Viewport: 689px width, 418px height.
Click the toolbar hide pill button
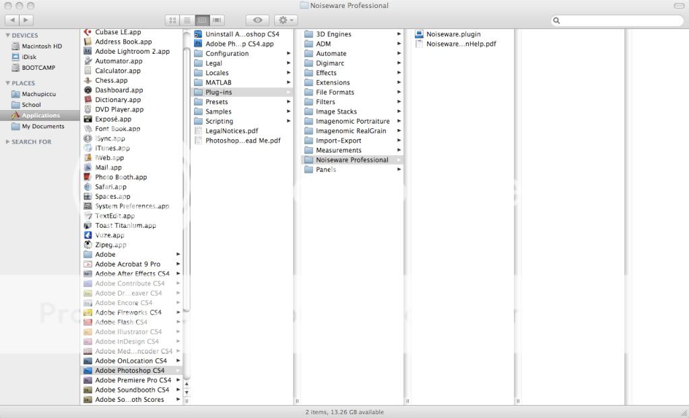(679, 5)
